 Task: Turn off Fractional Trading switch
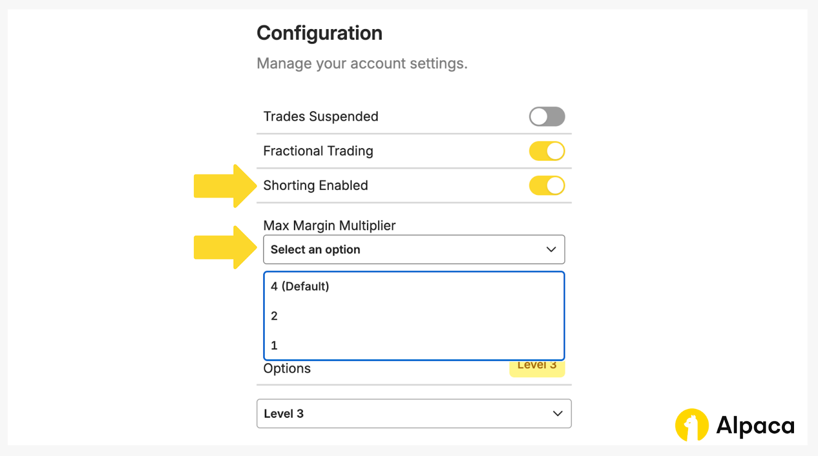(x=547, y=151)
